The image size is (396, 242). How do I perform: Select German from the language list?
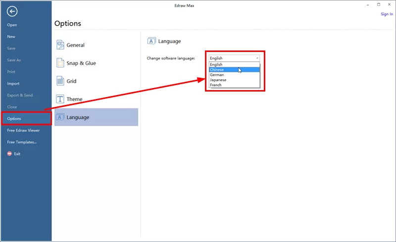pyautogui.click(x=234, y=75)
